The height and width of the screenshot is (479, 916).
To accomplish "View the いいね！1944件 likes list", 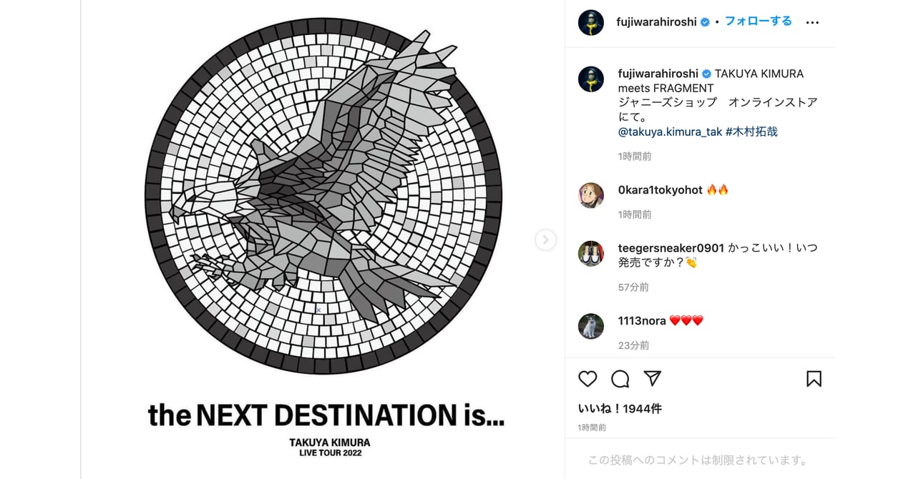I will 620,409.
